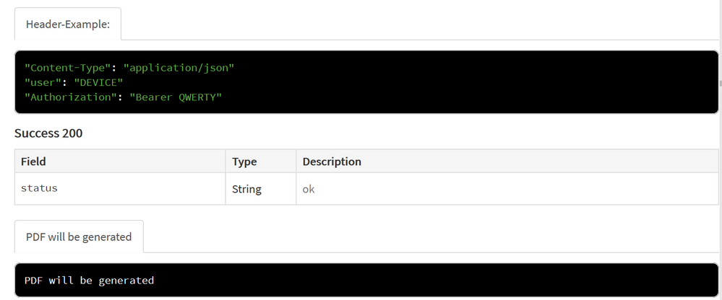This screenshot has height=300, width=722.
Task: Click the "DEVICE" value in the code
Action: point(96,82)
